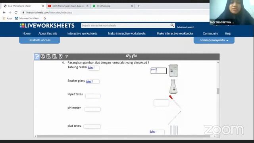The image size is (254, 143).
Task: Click the red dropper pipette image
Action: click(175, 102)
